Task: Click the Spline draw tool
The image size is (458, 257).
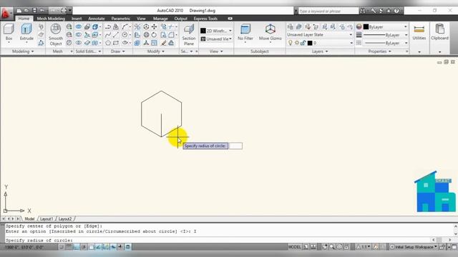Action: (108, 35)
